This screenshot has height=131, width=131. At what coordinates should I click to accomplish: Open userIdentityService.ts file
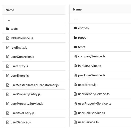(x=94, y=94)
